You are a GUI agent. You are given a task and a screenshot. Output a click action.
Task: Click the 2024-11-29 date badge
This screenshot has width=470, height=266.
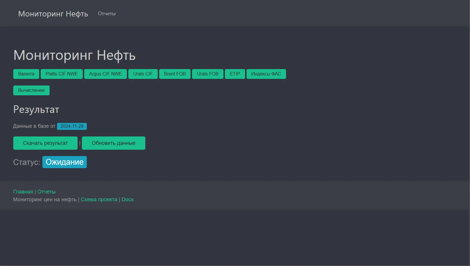72,126
